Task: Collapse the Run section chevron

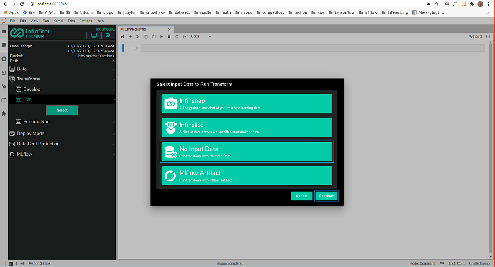Action: pos(113,99)
